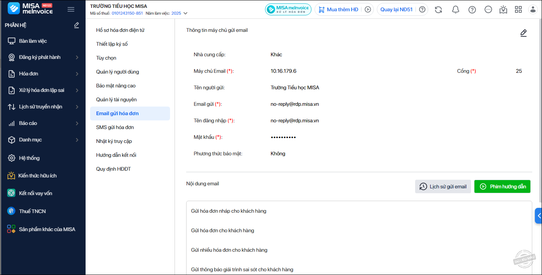
Task: Click the Thuế TNCN icon
Action: (x=11, y=211)
